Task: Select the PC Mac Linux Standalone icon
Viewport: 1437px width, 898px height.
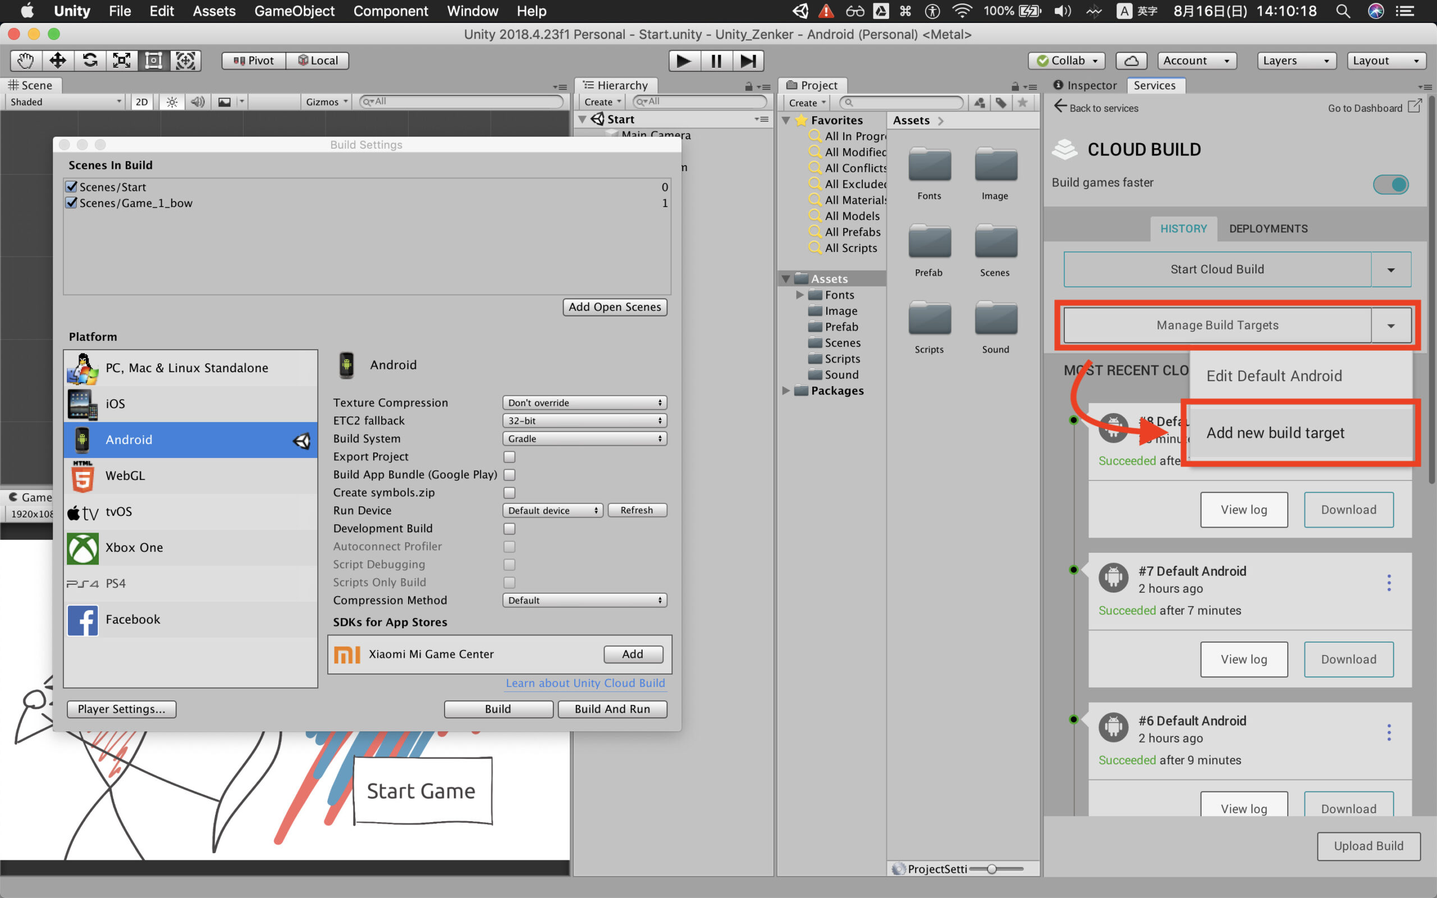Action: pyautogui.click(x=83, y=367)
